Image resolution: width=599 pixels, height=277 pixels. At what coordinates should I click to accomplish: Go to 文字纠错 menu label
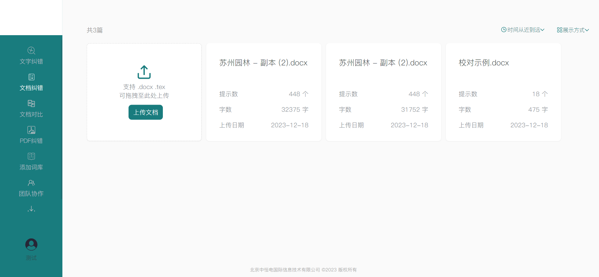[31, 62]
